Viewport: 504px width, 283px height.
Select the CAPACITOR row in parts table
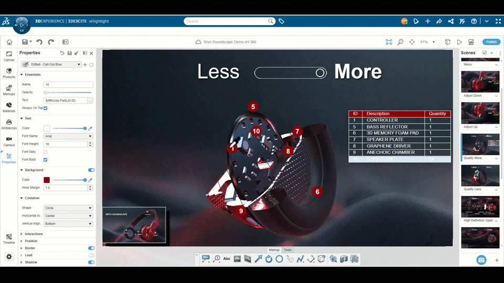[x=400, y=159]
